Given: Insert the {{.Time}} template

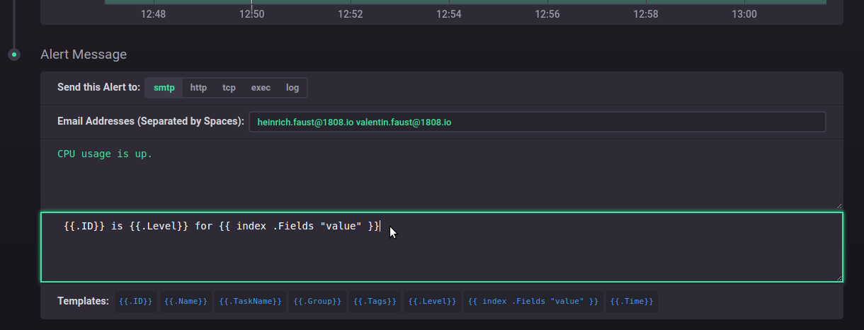Looking at the screenshot, I should tap(632, 302).
